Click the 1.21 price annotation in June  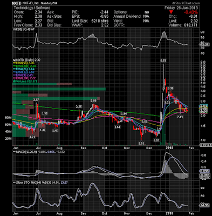(x=32, y=137)
